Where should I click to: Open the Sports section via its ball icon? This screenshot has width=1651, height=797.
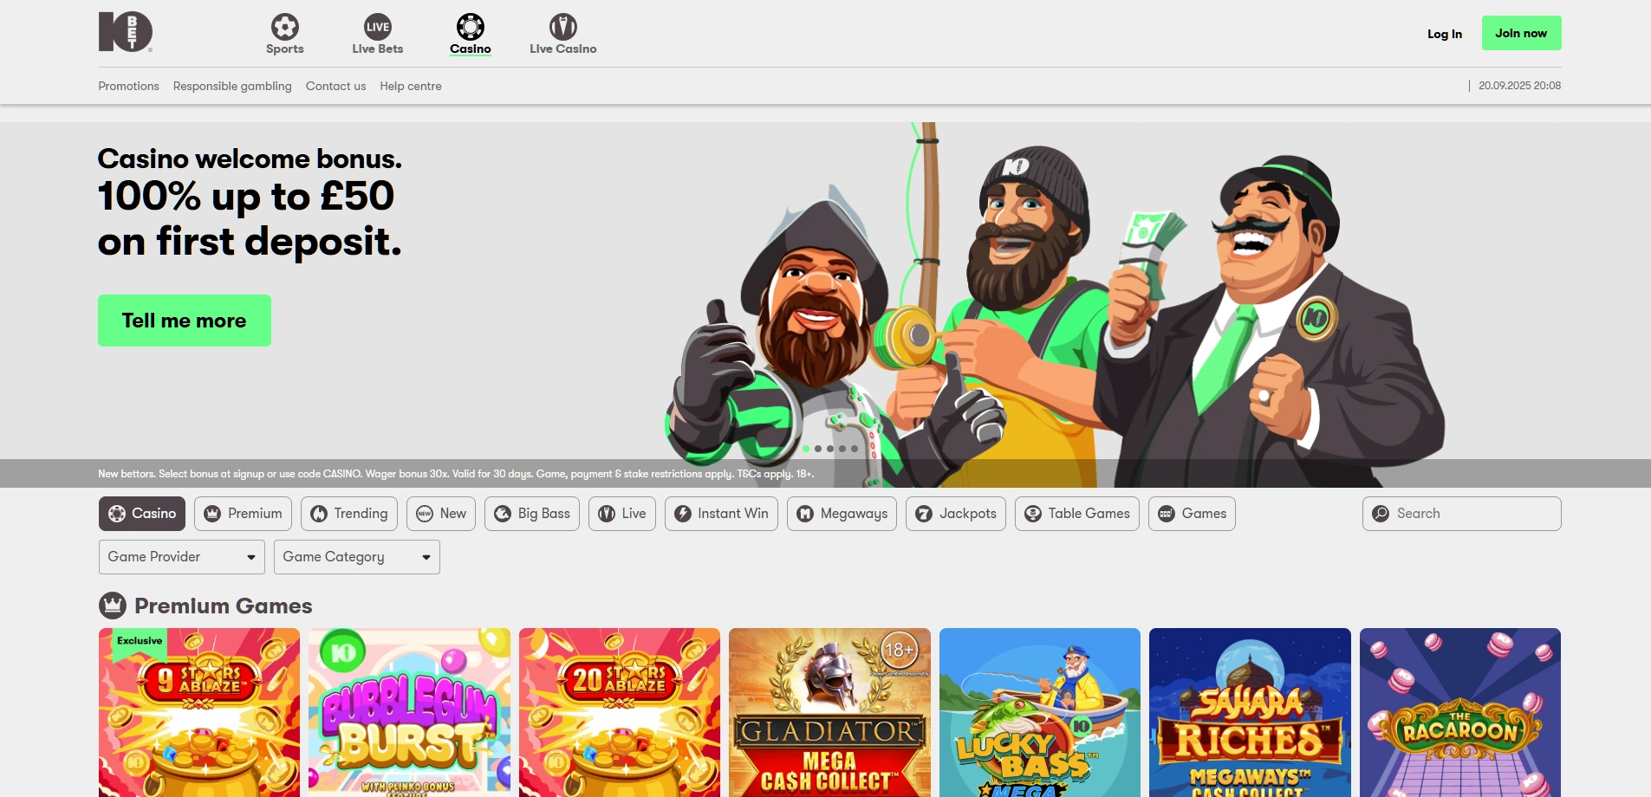click(284, 25)
